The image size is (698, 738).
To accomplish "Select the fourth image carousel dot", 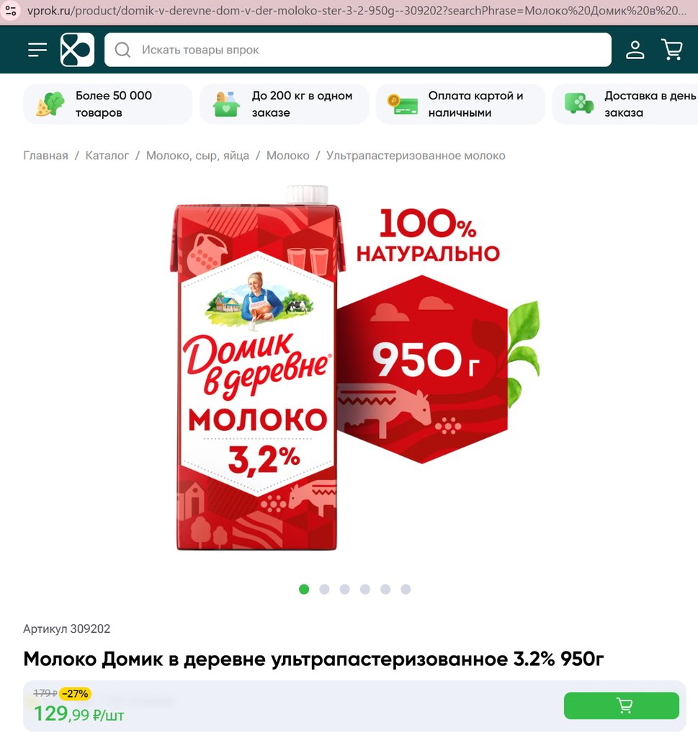I will click(365, 590).
